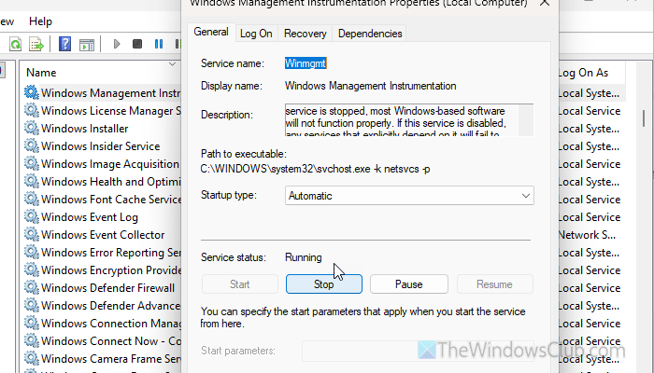The image size is (654, 373).
Task: Click gear icon beside Windows Connect Now
Action: pos(31,340)
